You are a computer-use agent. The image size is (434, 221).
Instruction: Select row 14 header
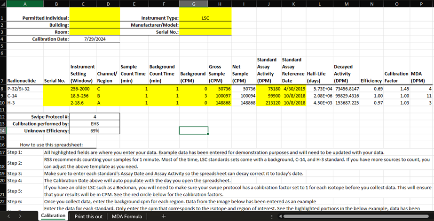[x=3, y=130]
